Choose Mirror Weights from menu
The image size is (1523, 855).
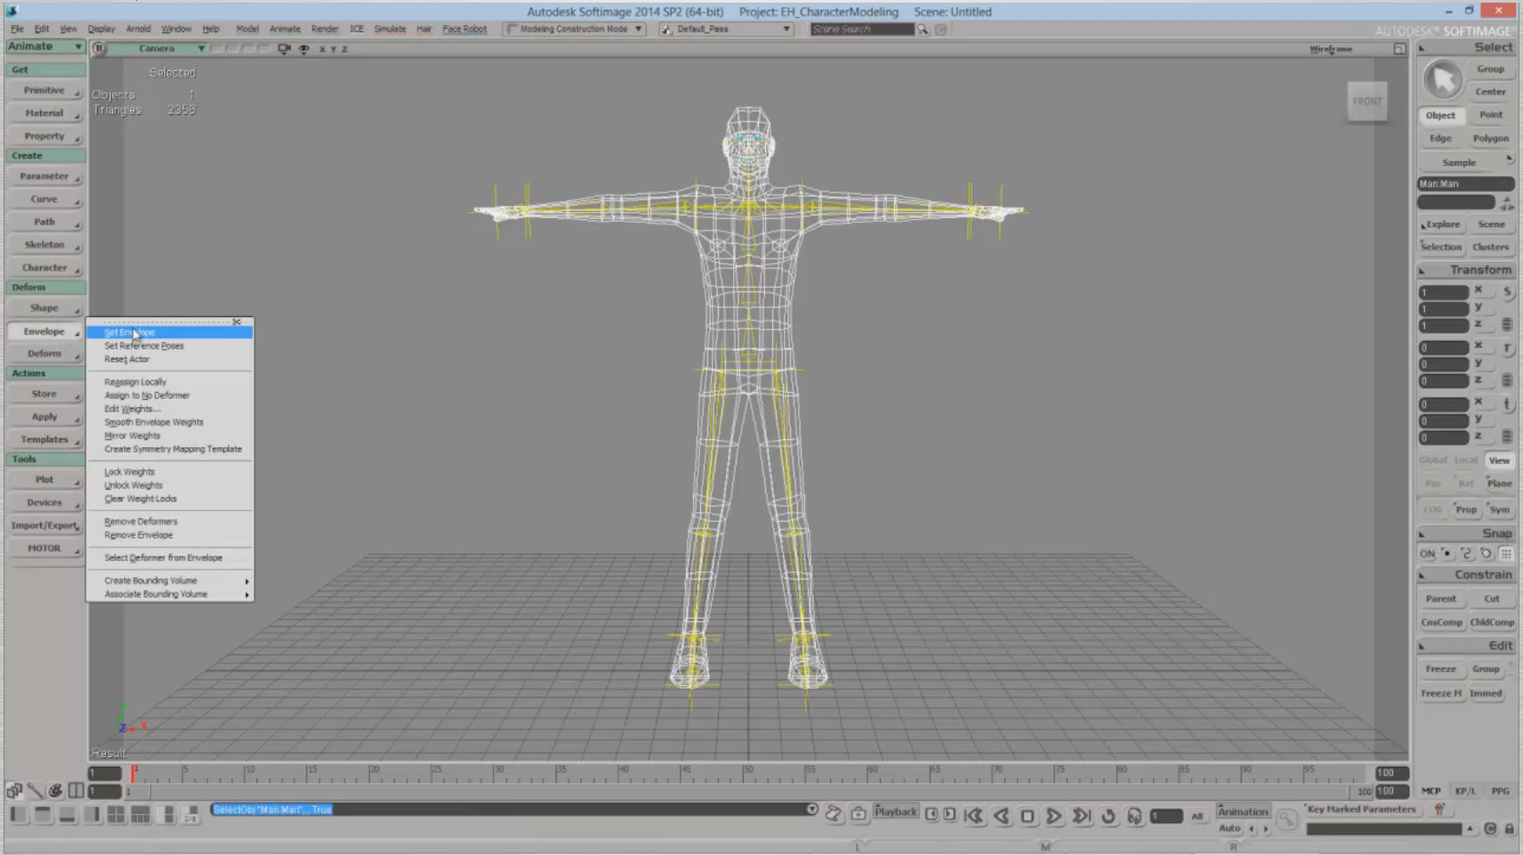click(132, 436)
